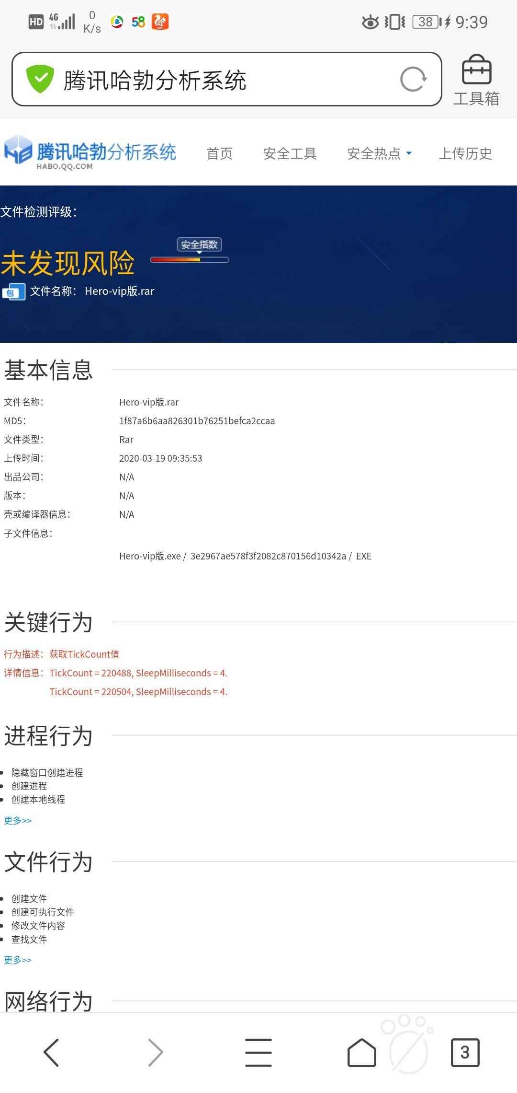Image resolution: width=517 pixels, height=1093 pixels.
Task: Tap TickCount = 220504 detail line
Action: coord(138,691)
